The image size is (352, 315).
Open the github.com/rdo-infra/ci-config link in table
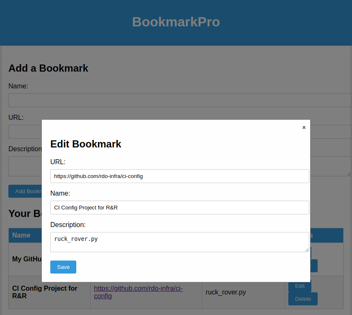click(x=138, y=292)
